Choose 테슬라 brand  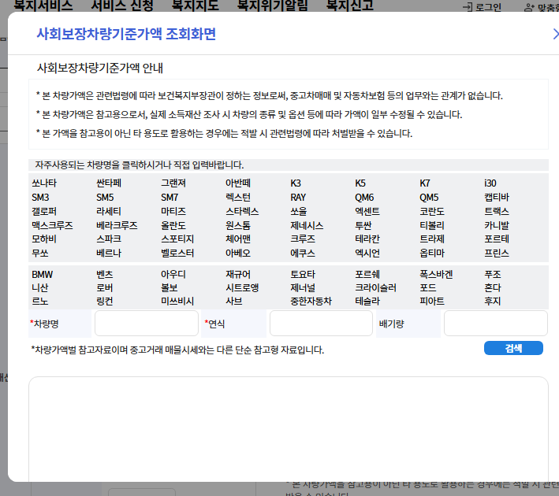coord(367,302)
